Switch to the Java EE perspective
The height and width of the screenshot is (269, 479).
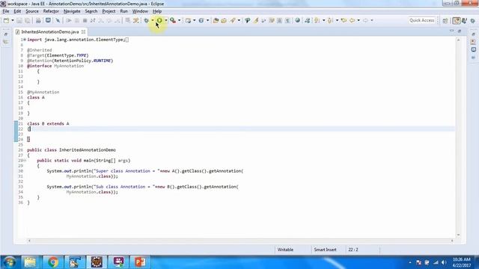click(x=457, y=20)
